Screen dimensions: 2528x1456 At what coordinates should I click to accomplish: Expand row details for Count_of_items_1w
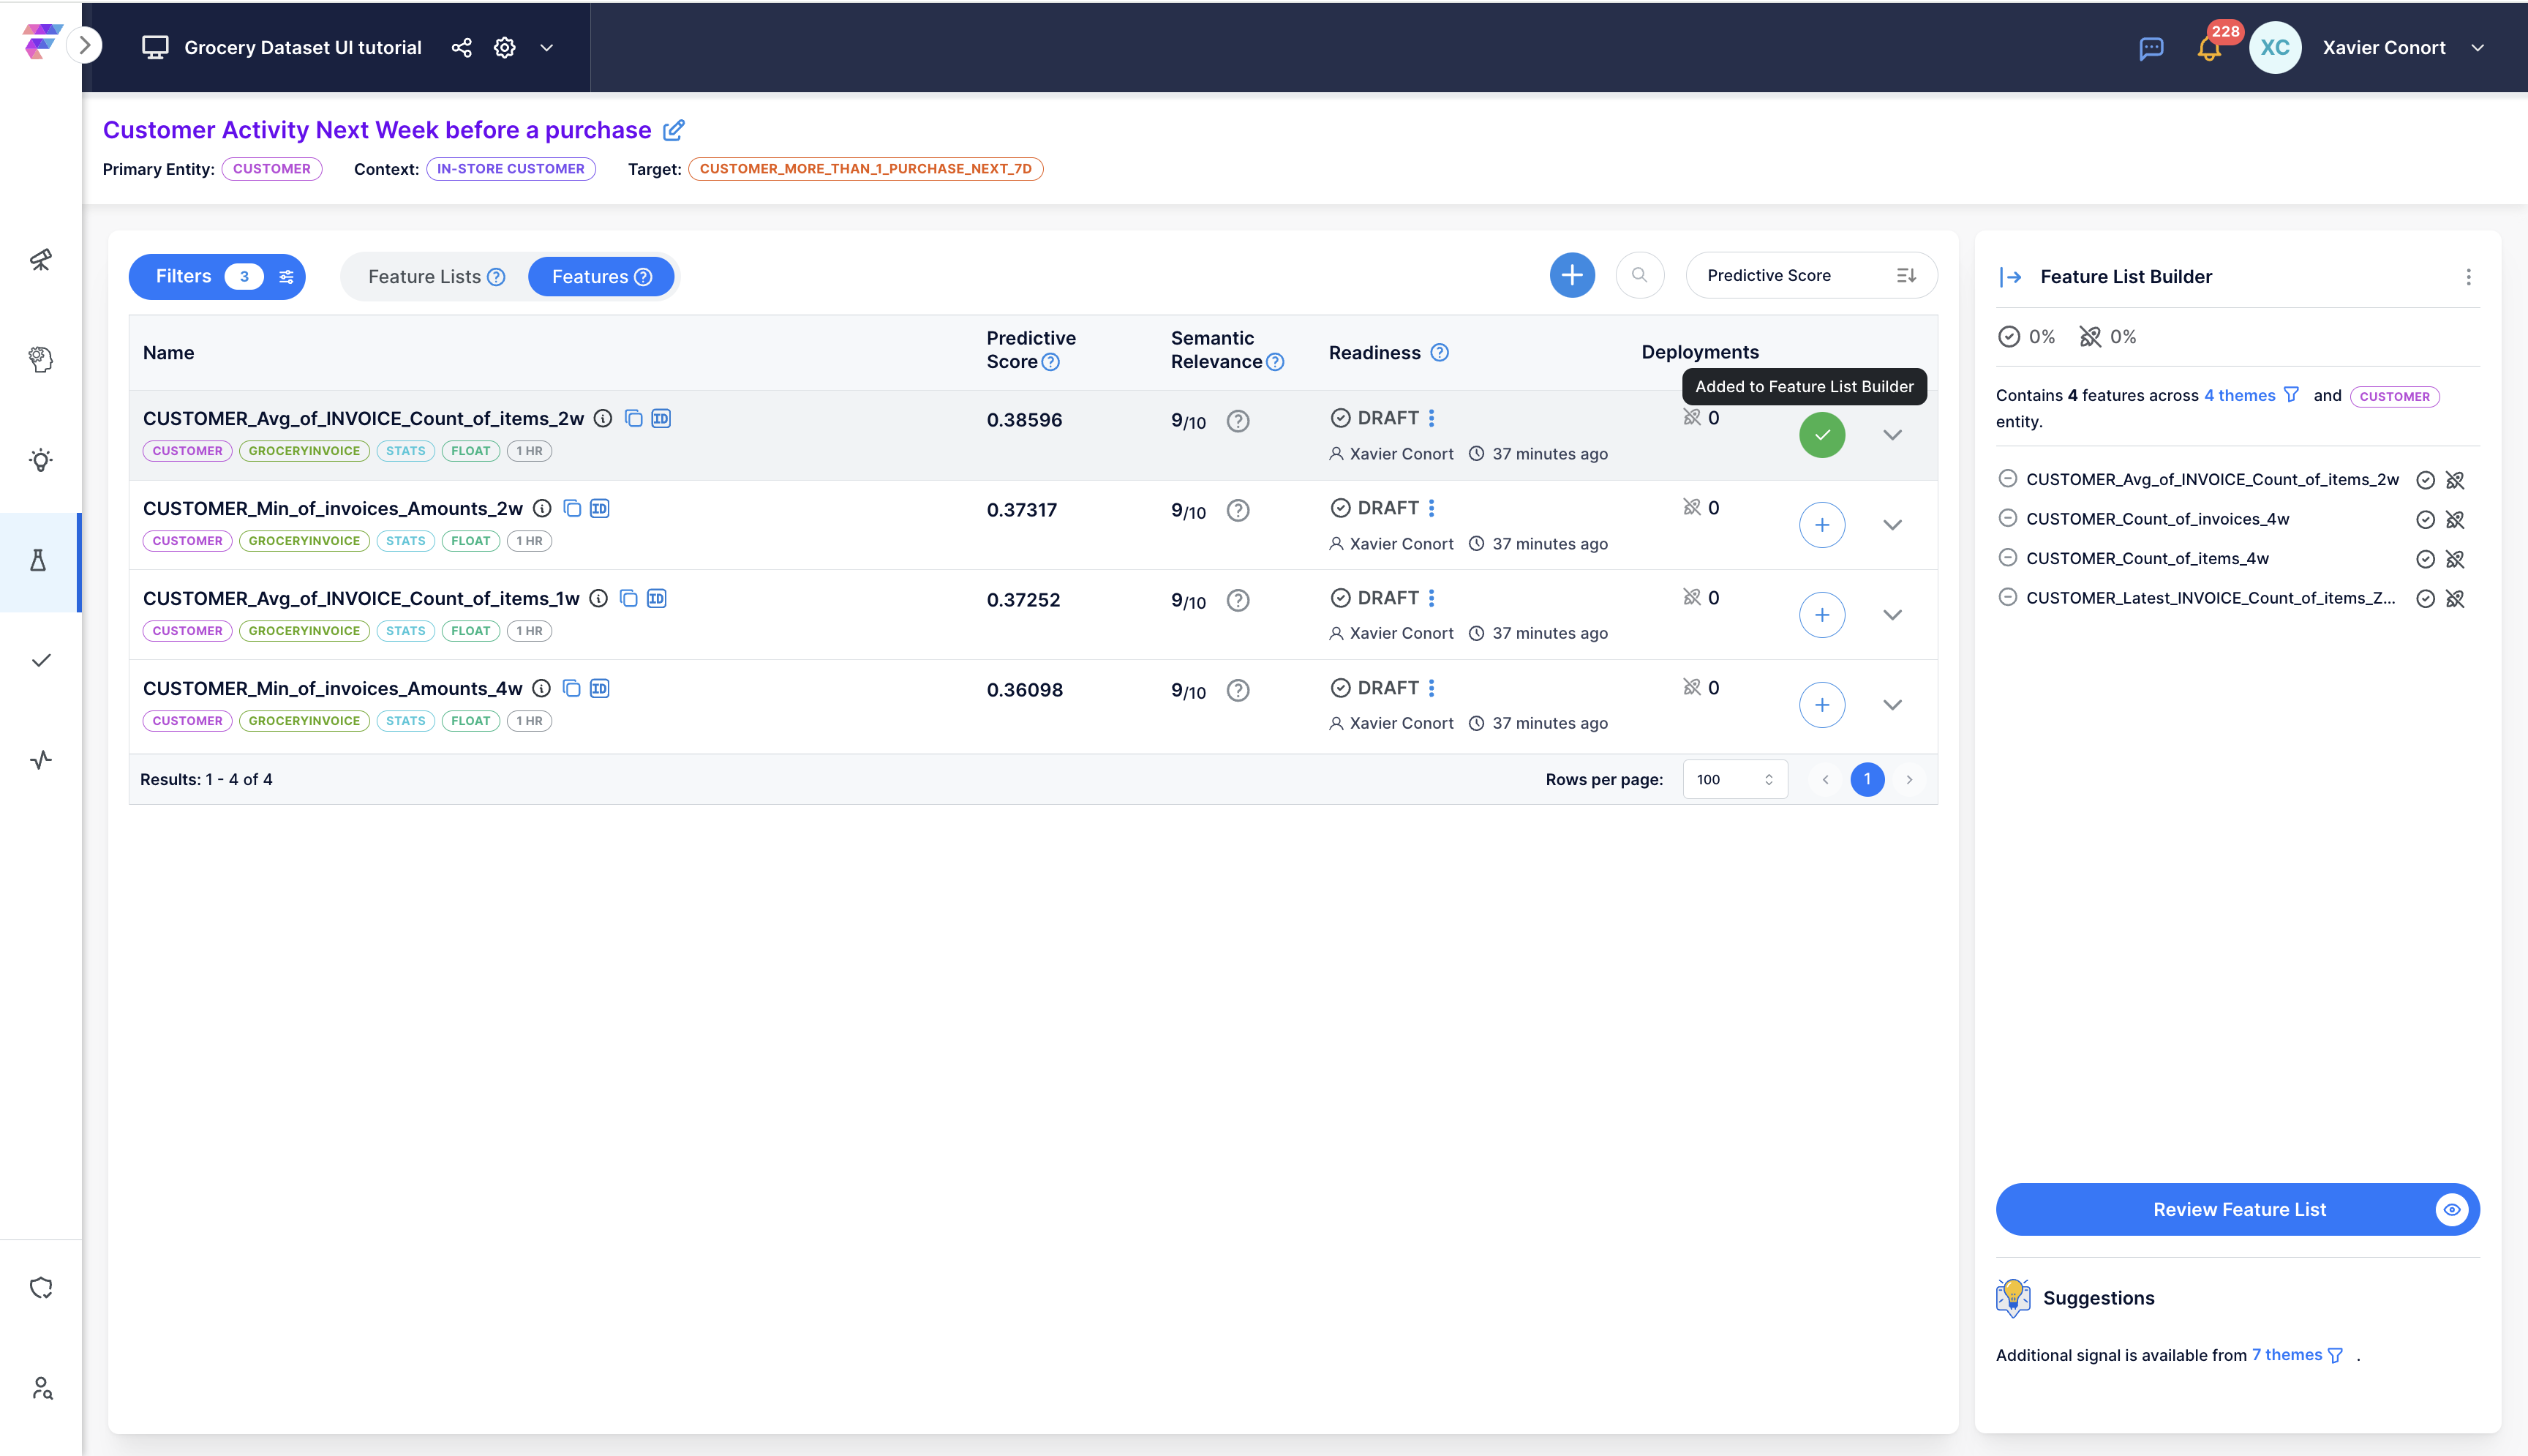pos(1892,615)
